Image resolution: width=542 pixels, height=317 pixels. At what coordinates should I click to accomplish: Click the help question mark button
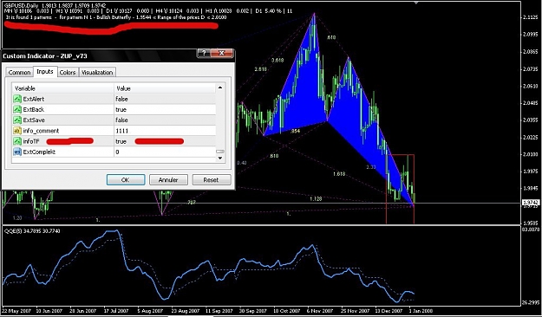click(x=203, y=53)
